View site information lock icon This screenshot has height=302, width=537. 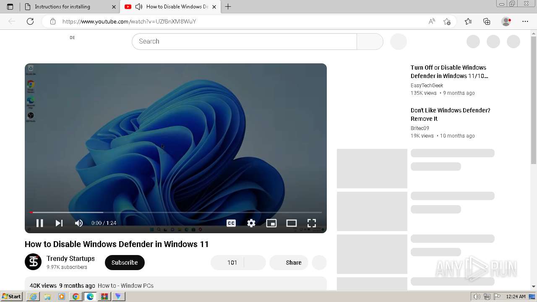[x=53, y=21]
